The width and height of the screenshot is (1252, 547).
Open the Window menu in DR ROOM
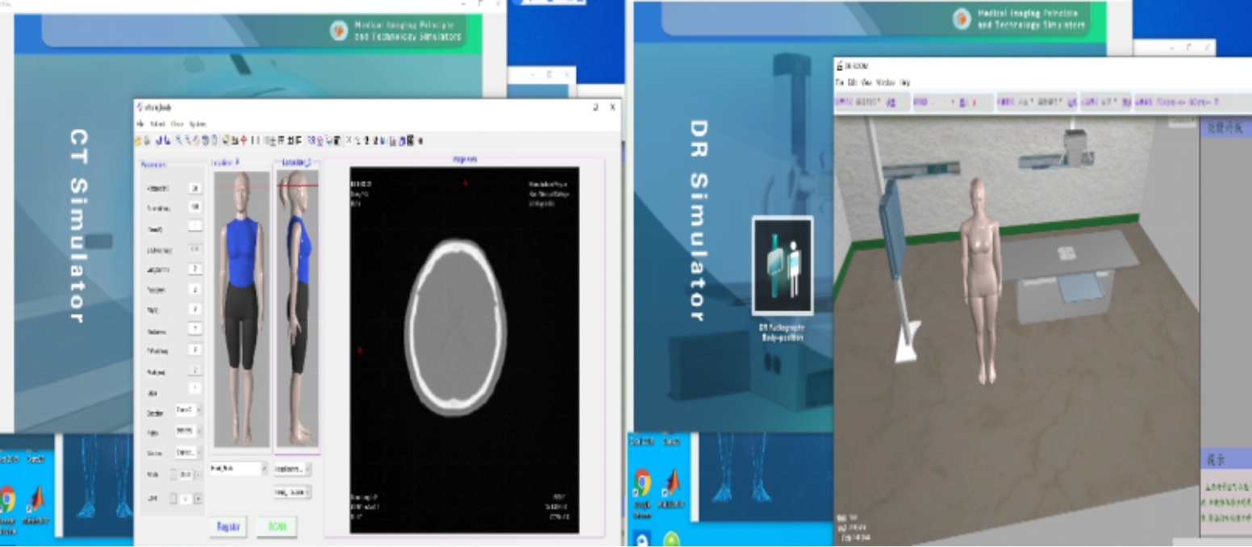tap(885, 82)
